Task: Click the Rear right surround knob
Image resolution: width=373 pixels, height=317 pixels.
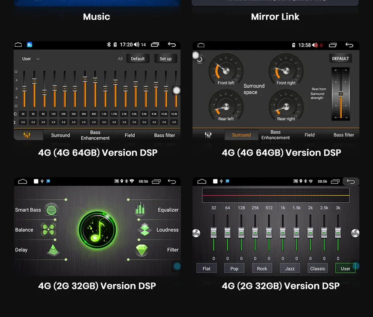Action: 286,107
